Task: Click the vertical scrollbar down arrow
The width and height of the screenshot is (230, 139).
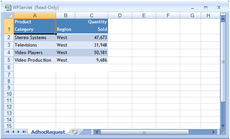Action: tap(223, 126)
